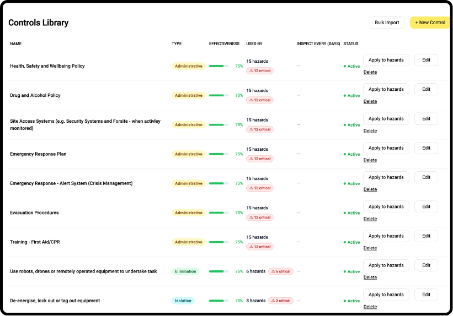Edit the robots, drones or remote equipment control
The width and height of the screenshot is (453, 316).
pyautogui.click(x=426, y=265)
